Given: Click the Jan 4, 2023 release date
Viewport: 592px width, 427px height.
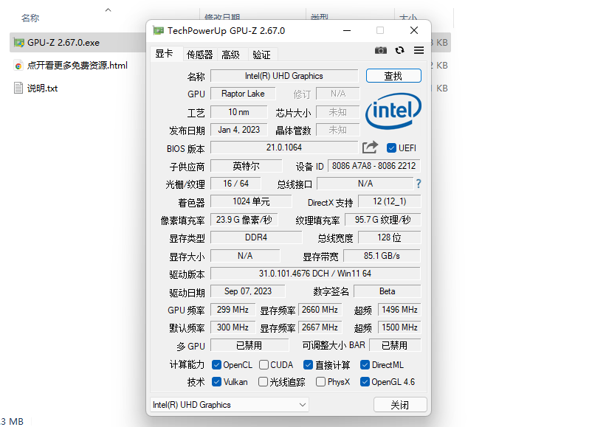Looking at the screenshot, I should pyautogui.click(x=238, y=130).
